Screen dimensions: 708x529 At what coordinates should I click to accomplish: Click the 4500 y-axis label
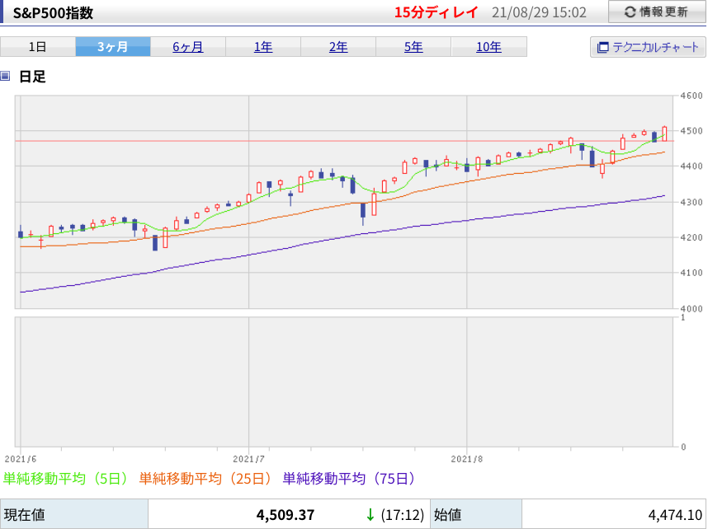pos(691,131)
